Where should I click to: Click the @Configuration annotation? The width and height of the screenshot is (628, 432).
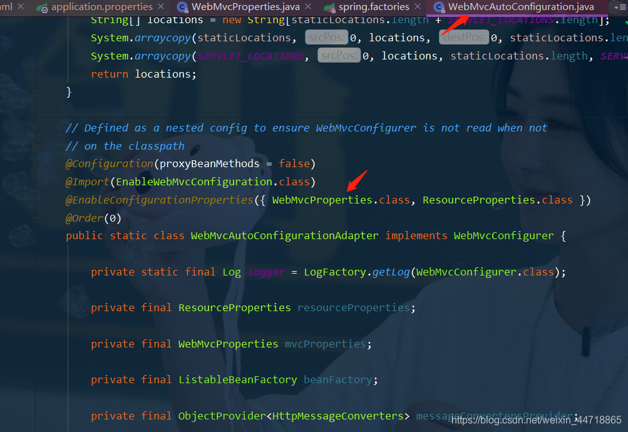coord(110,164)
